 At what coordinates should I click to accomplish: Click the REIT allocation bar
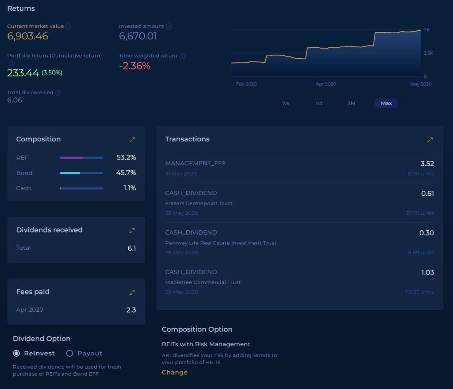pyautogui.click(x=81, y=158)
